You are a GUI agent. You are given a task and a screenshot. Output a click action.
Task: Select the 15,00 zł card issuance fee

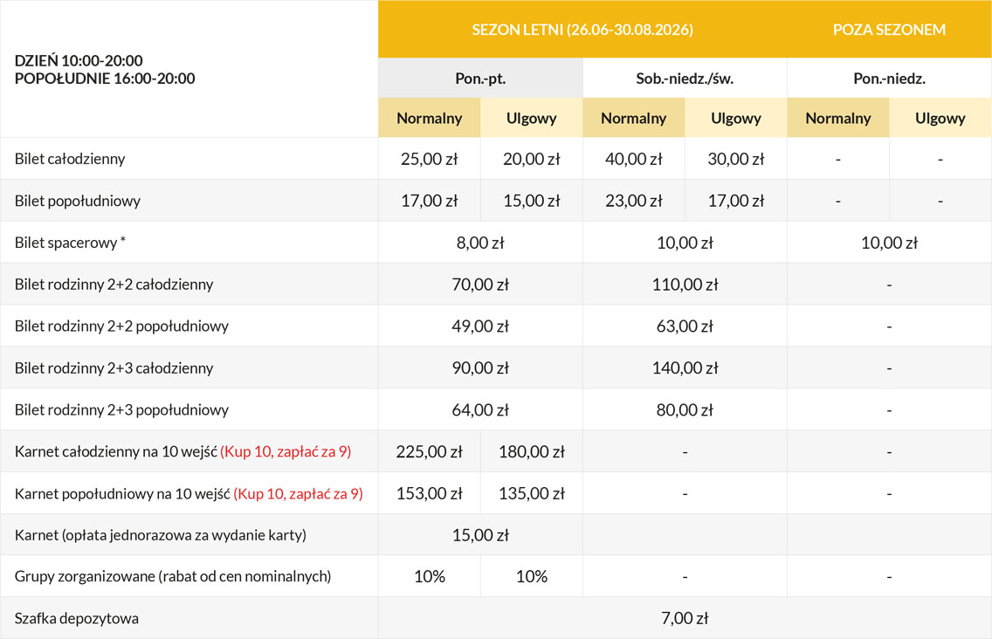point(480,535)
